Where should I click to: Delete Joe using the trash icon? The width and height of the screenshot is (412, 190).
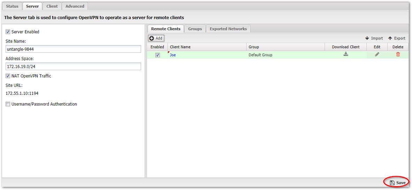click(398, 55)
